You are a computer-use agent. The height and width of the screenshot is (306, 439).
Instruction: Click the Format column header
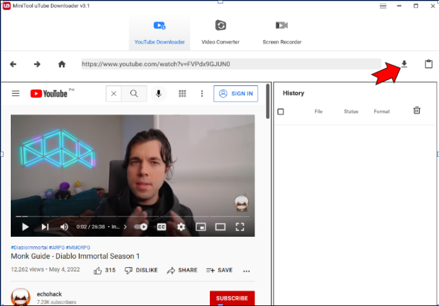point(382,112)
